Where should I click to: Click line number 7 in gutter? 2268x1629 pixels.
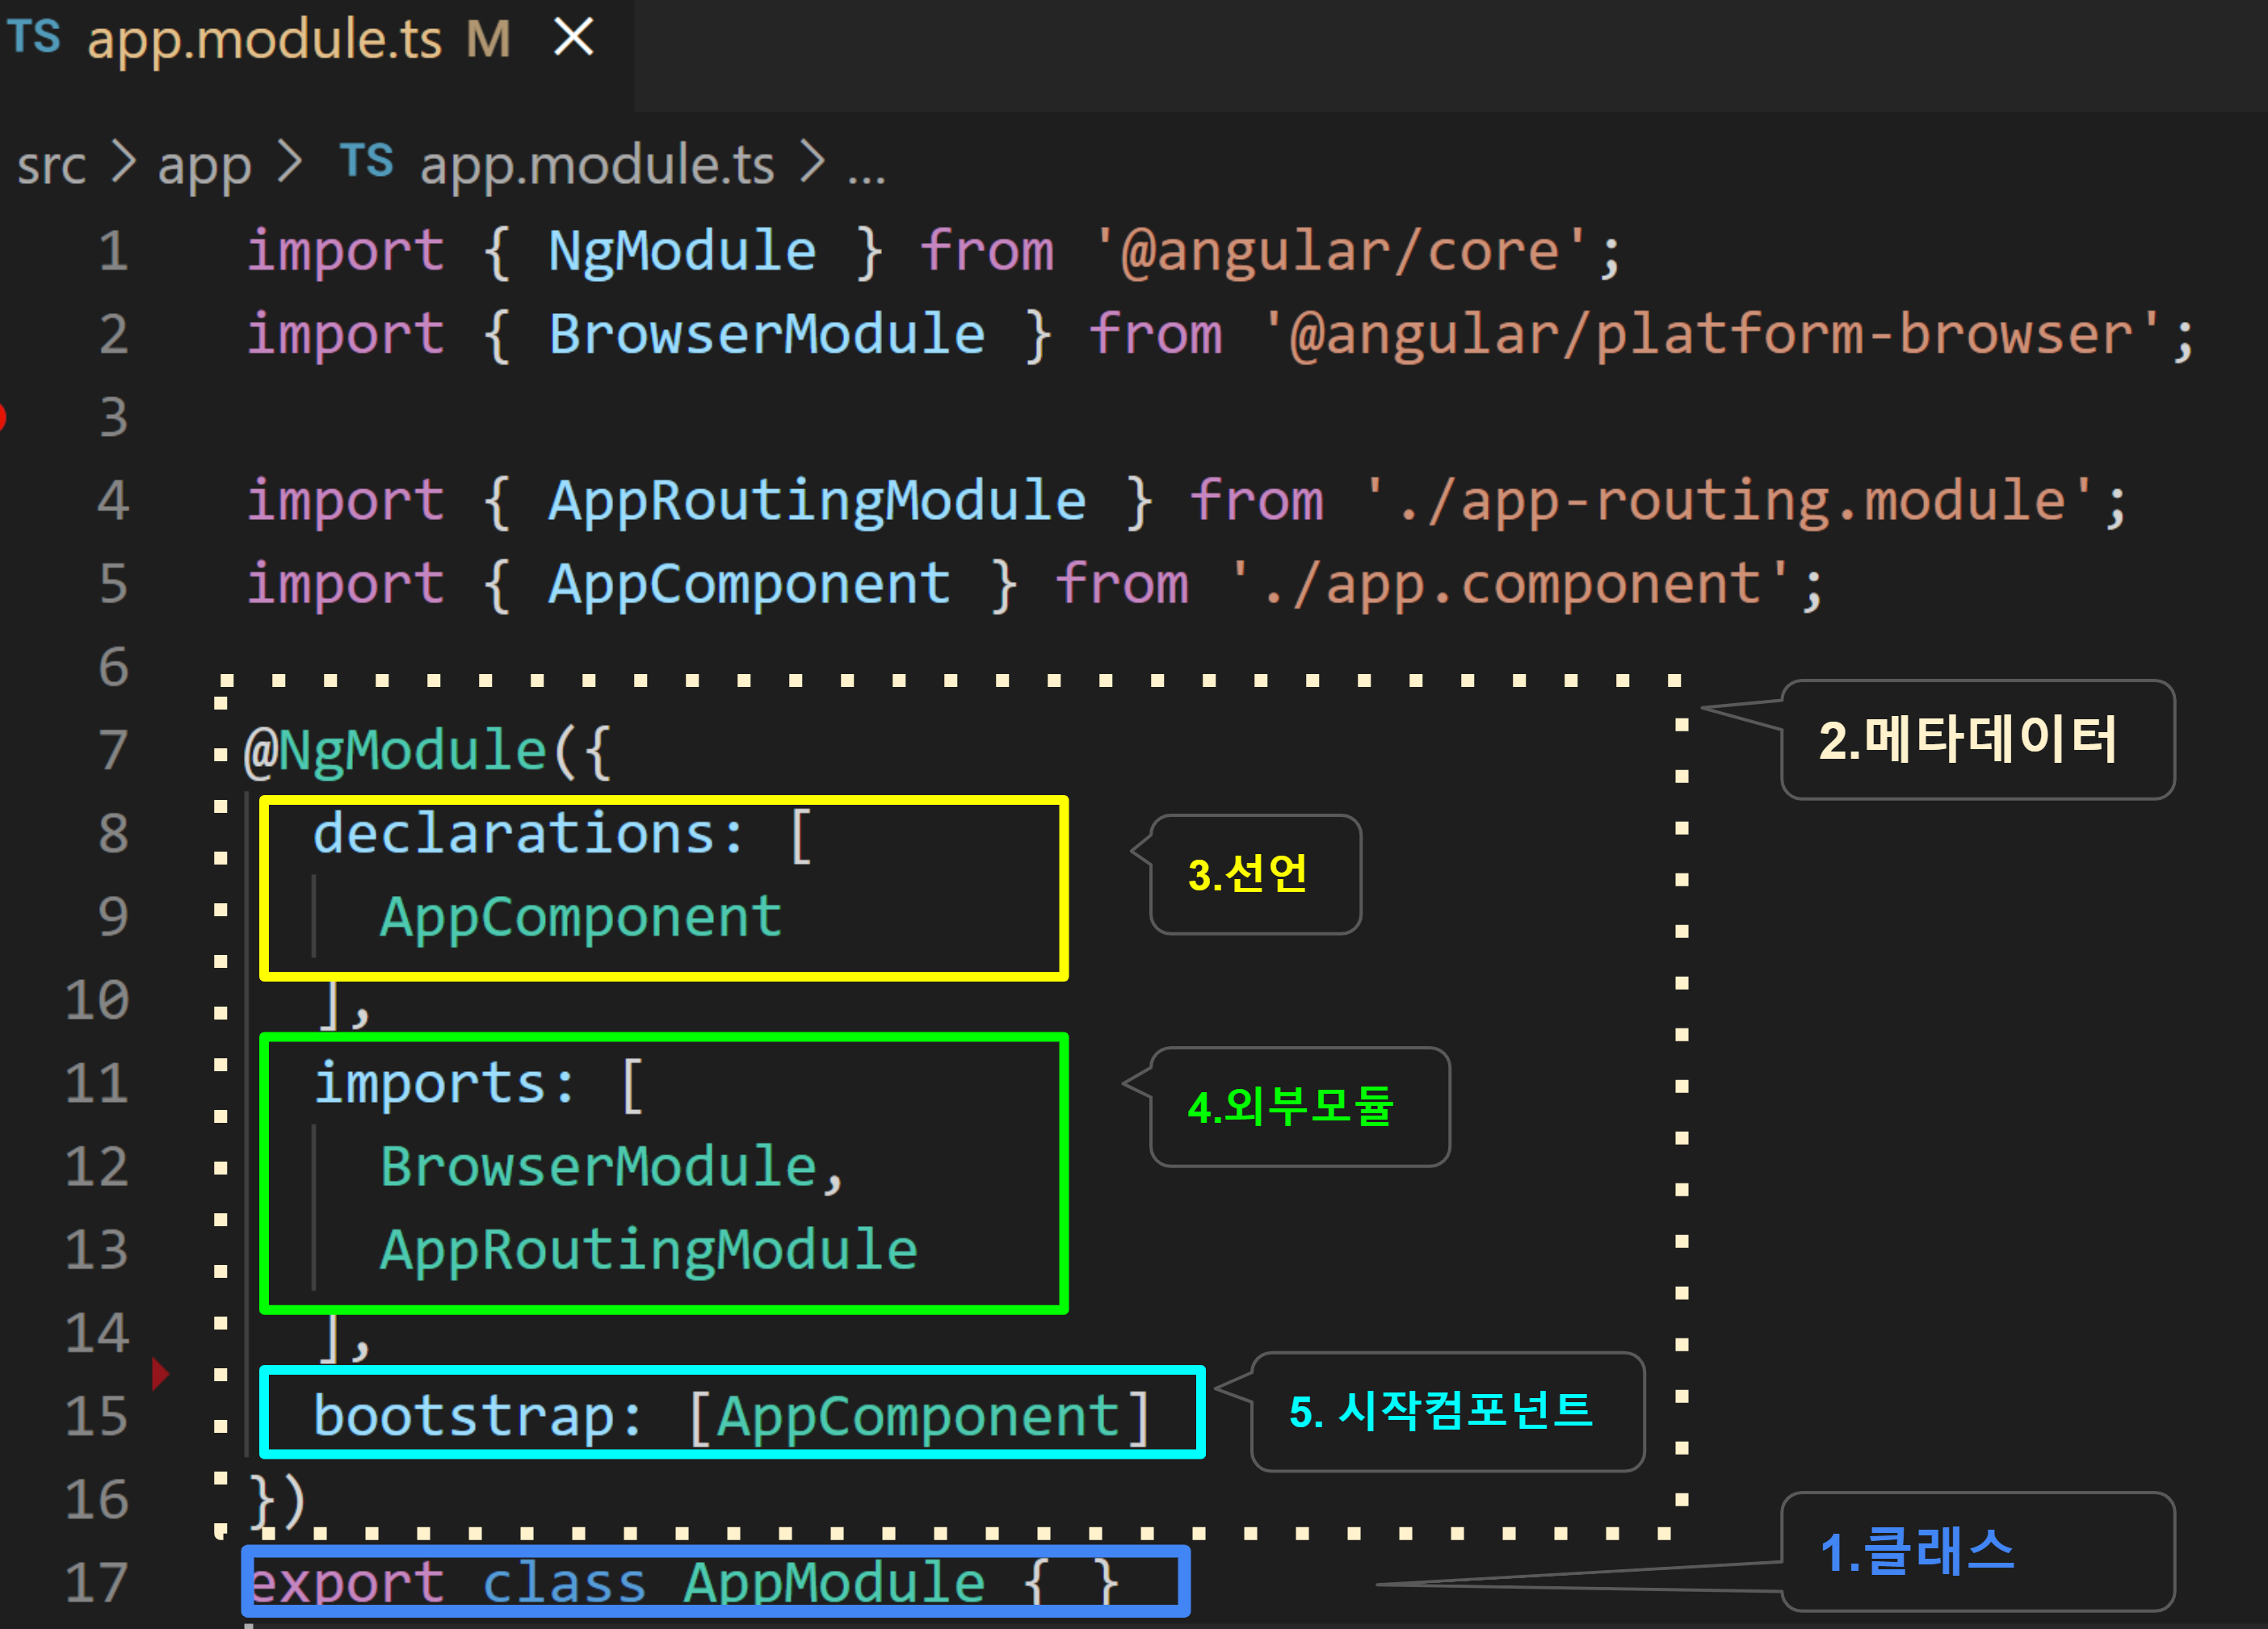coord(113,751)
